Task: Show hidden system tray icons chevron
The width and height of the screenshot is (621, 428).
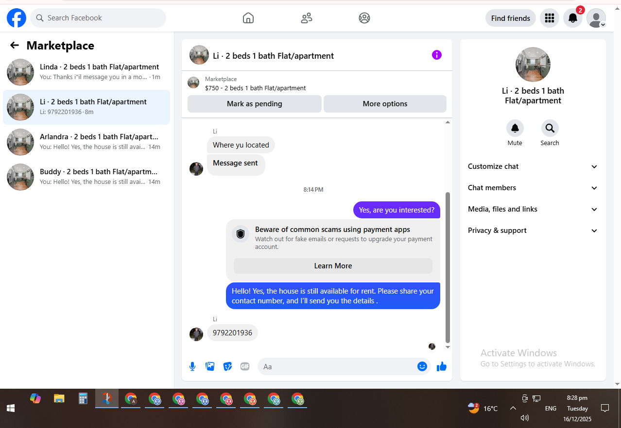Action: (x=513, y=408)
